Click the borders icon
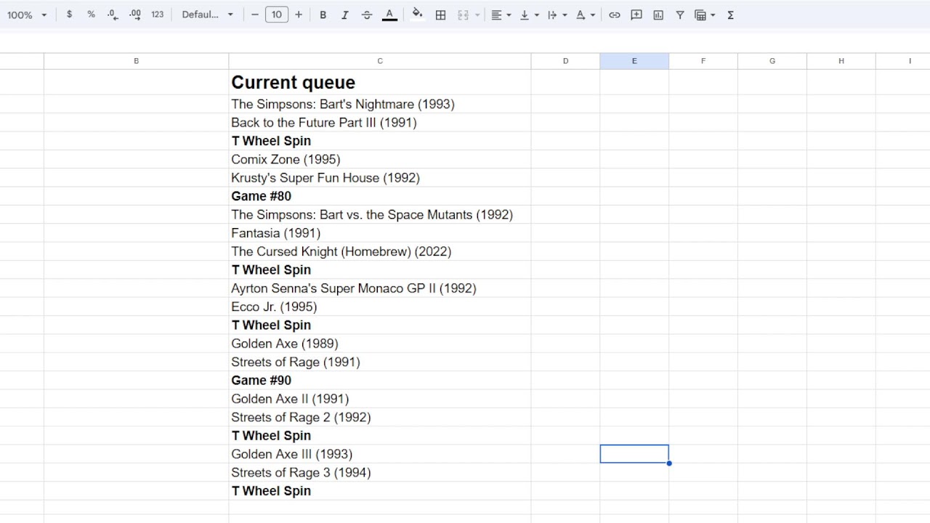Image resolution: width=930 pixels, height=523 pixels. point(440,15)
